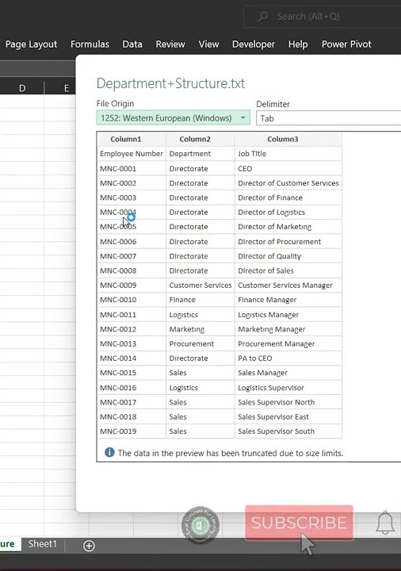Click the new sheet plus icon

89,546
